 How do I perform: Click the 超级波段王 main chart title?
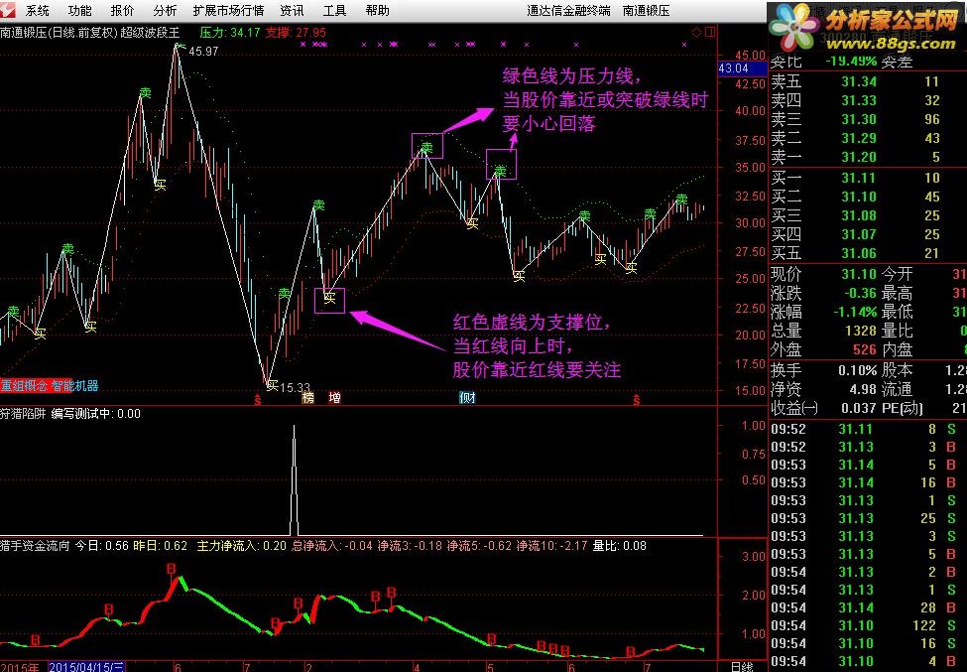151,32
